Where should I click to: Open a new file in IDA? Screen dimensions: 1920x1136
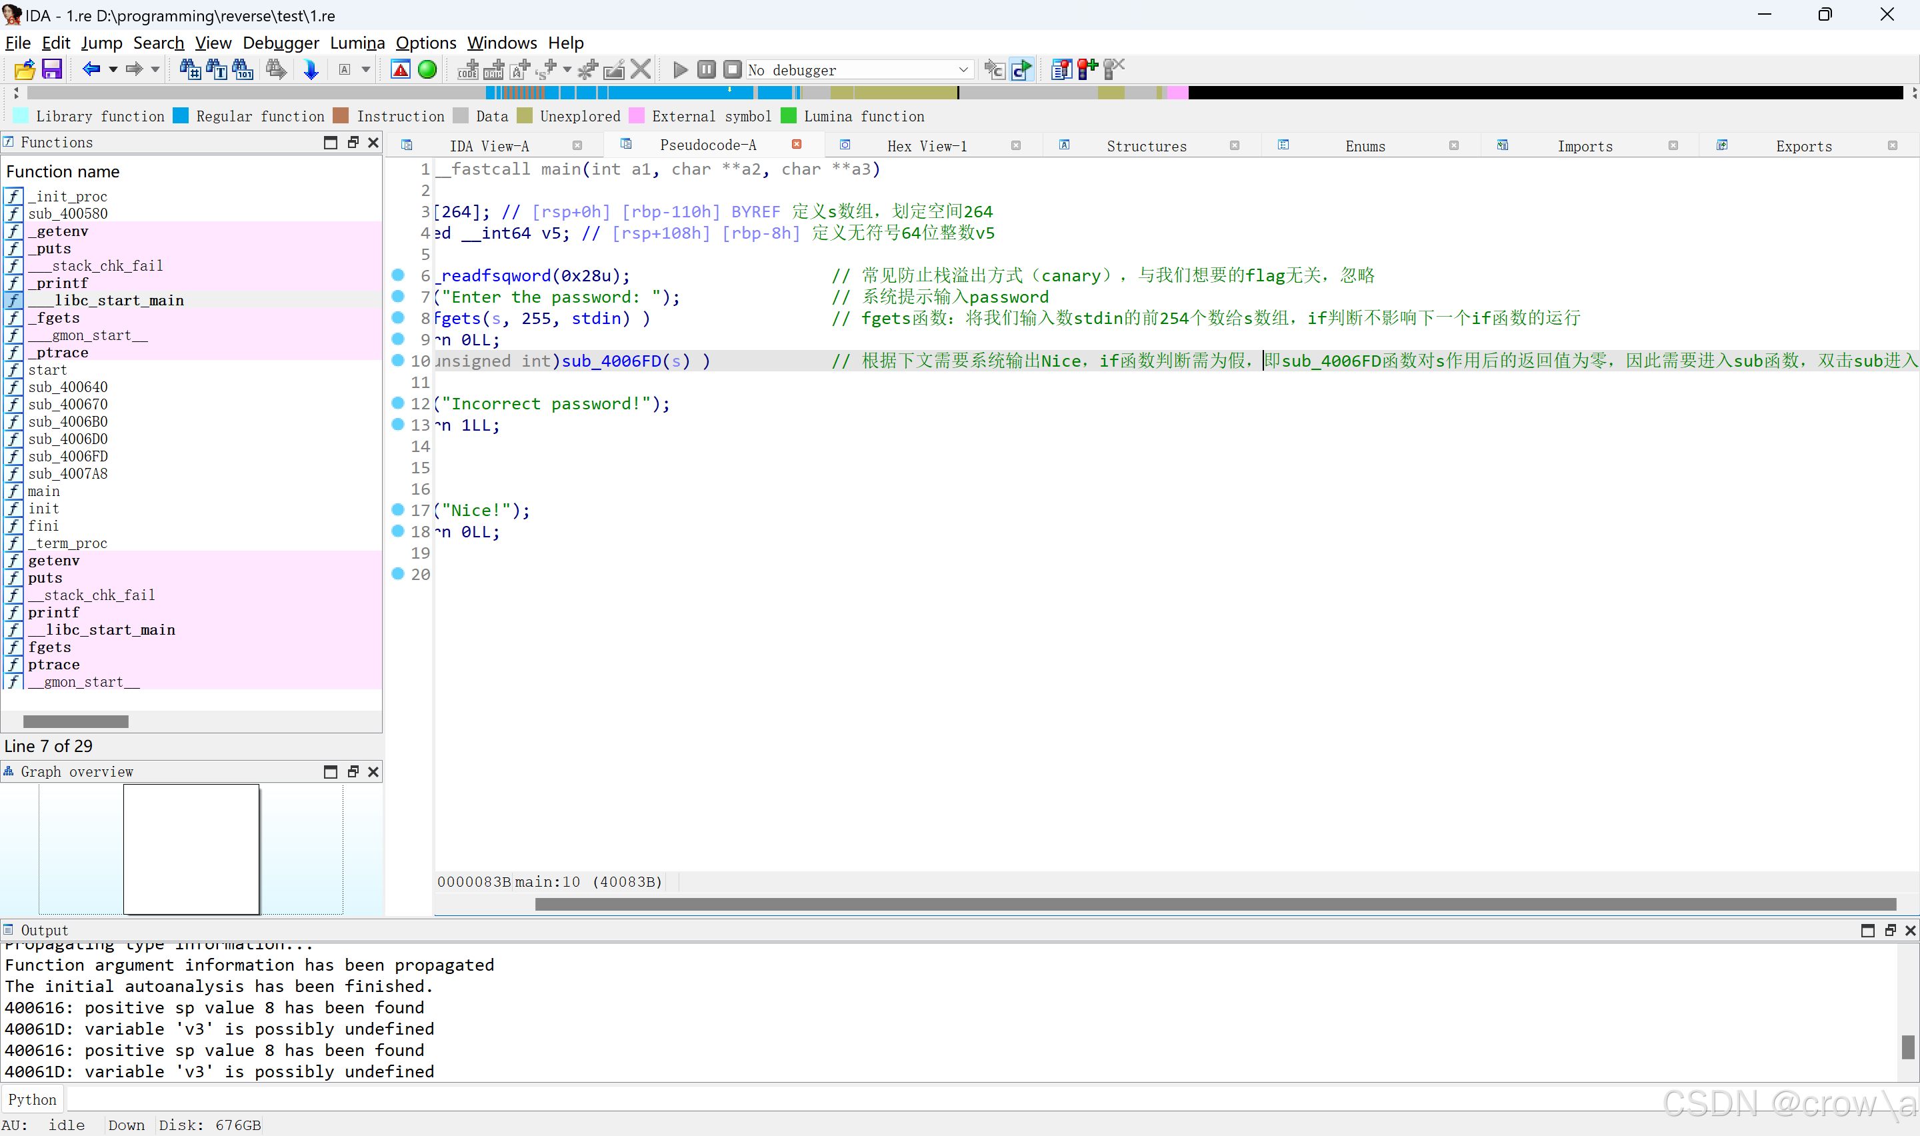[24, 69]
